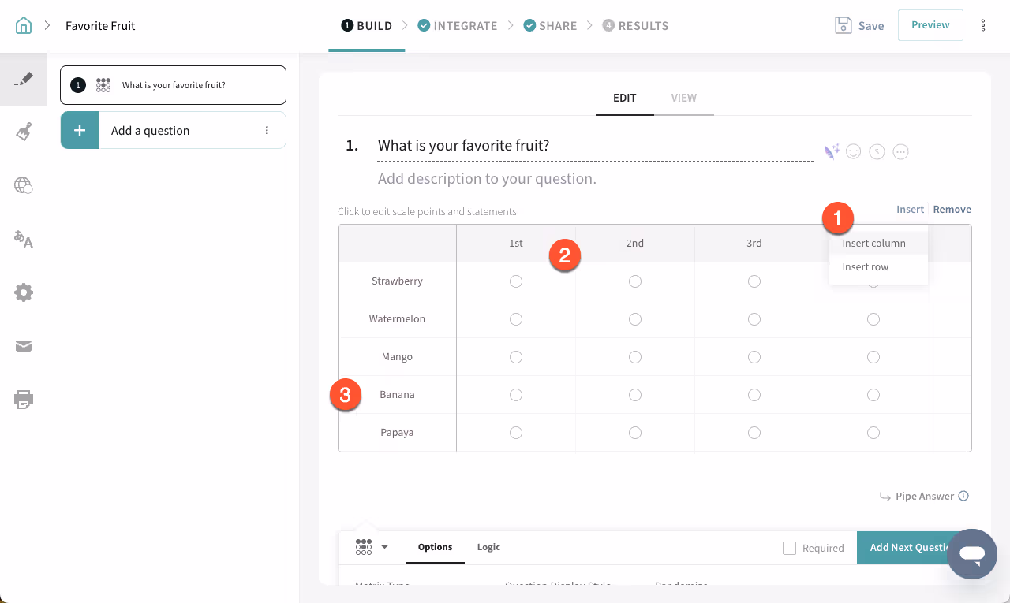Select Watermelon 2nd radio button
1010x603 pixels.
point(635,319)
